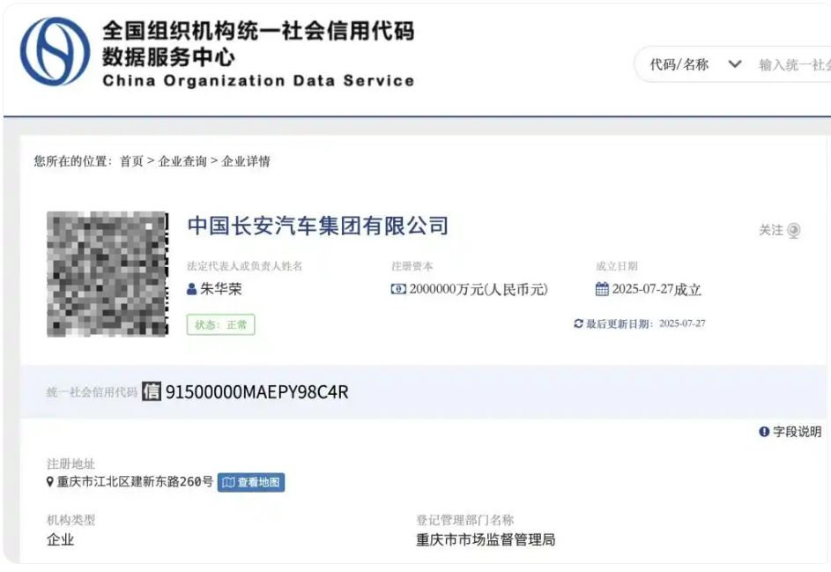Go to 首页 in the breadcrumb
The image size is (831, 572).
pos(131,161)
